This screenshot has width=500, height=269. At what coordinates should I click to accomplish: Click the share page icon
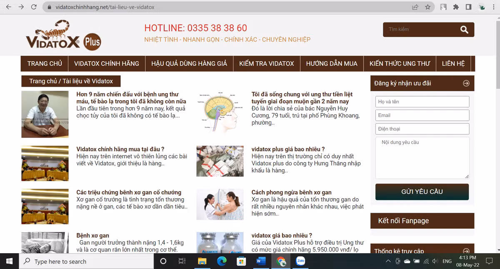click(x=415, y=7)
